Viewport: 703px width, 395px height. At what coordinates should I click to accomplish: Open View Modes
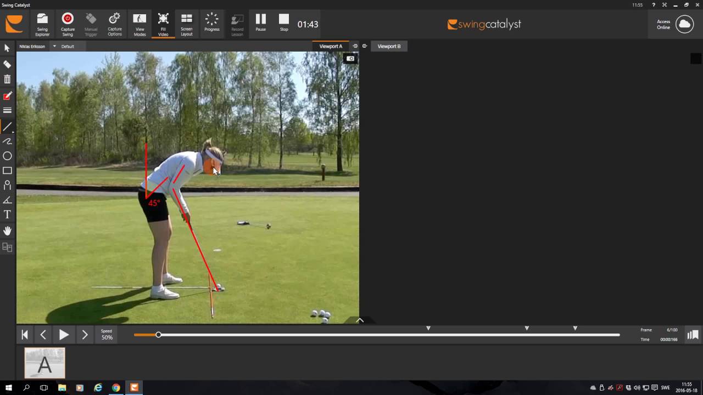pos(140,25)
